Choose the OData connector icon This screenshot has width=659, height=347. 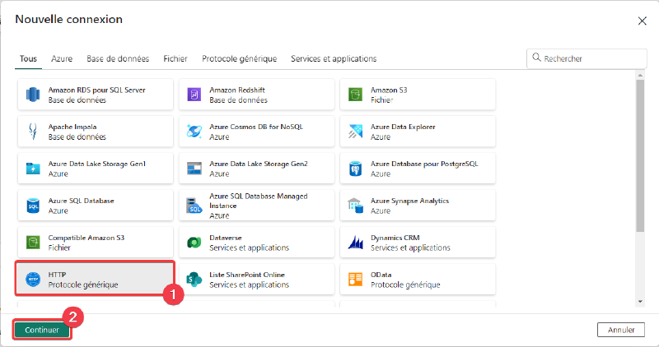(355, 279)
